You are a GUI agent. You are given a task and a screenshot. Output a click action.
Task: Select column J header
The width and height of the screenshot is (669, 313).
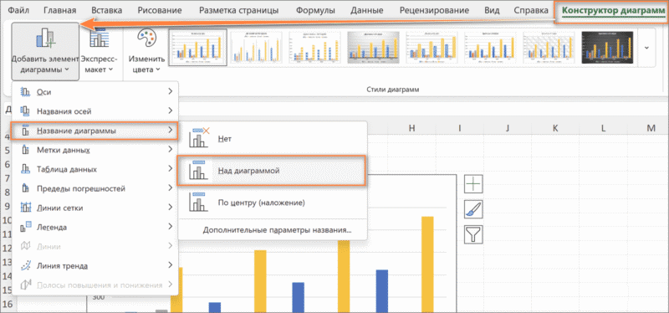tap(508, 128)
